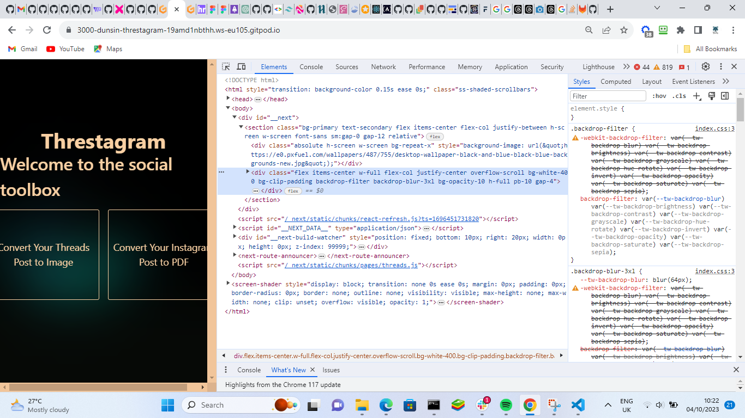Click the Filter input in Styles pane
This screenshot has height=418, width=745.
click(607, 96)
